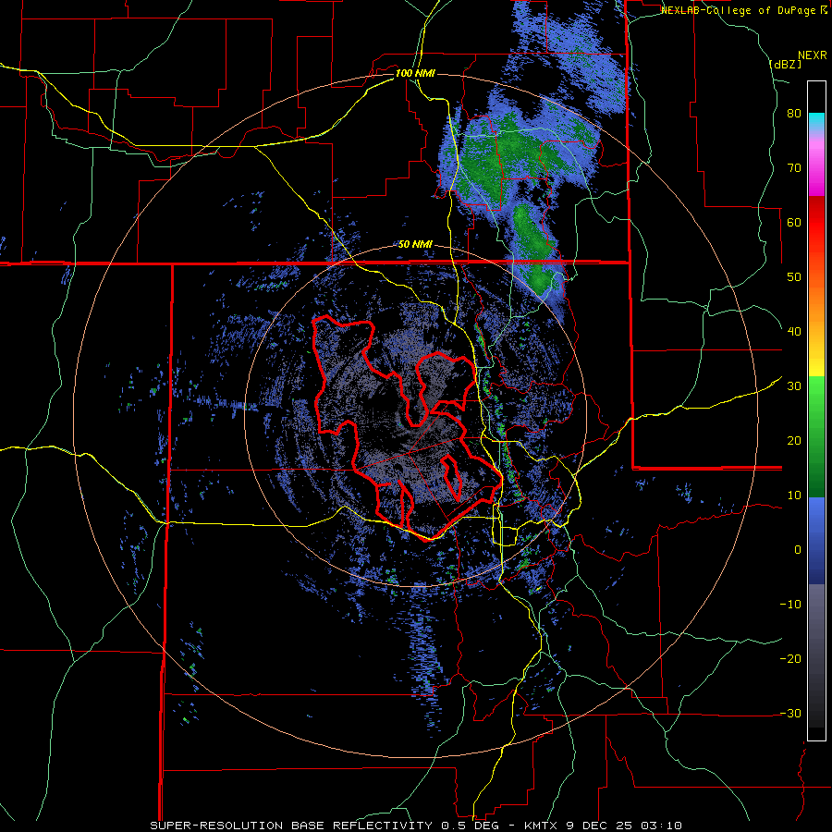
Task: Click the 40 value on the dBZ scale
Action: (x=794, y=332)
